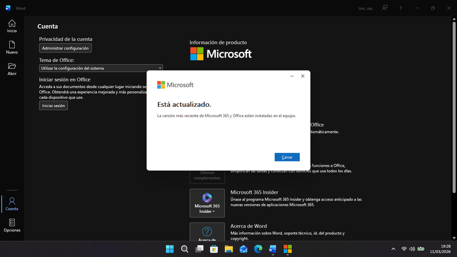457x257 pixels.
Task: Click the scroll down arrow at page bottom
Action: click(454, 238)
